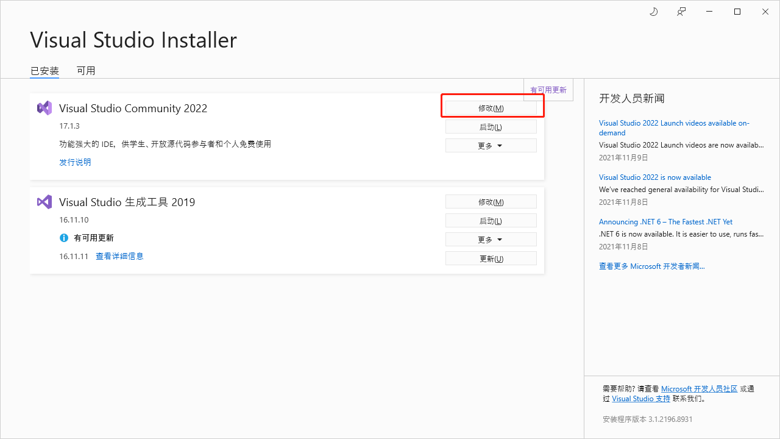Open the 发行说明 link
This screenshot has width=780, height=439.
[x=75, y=162]
